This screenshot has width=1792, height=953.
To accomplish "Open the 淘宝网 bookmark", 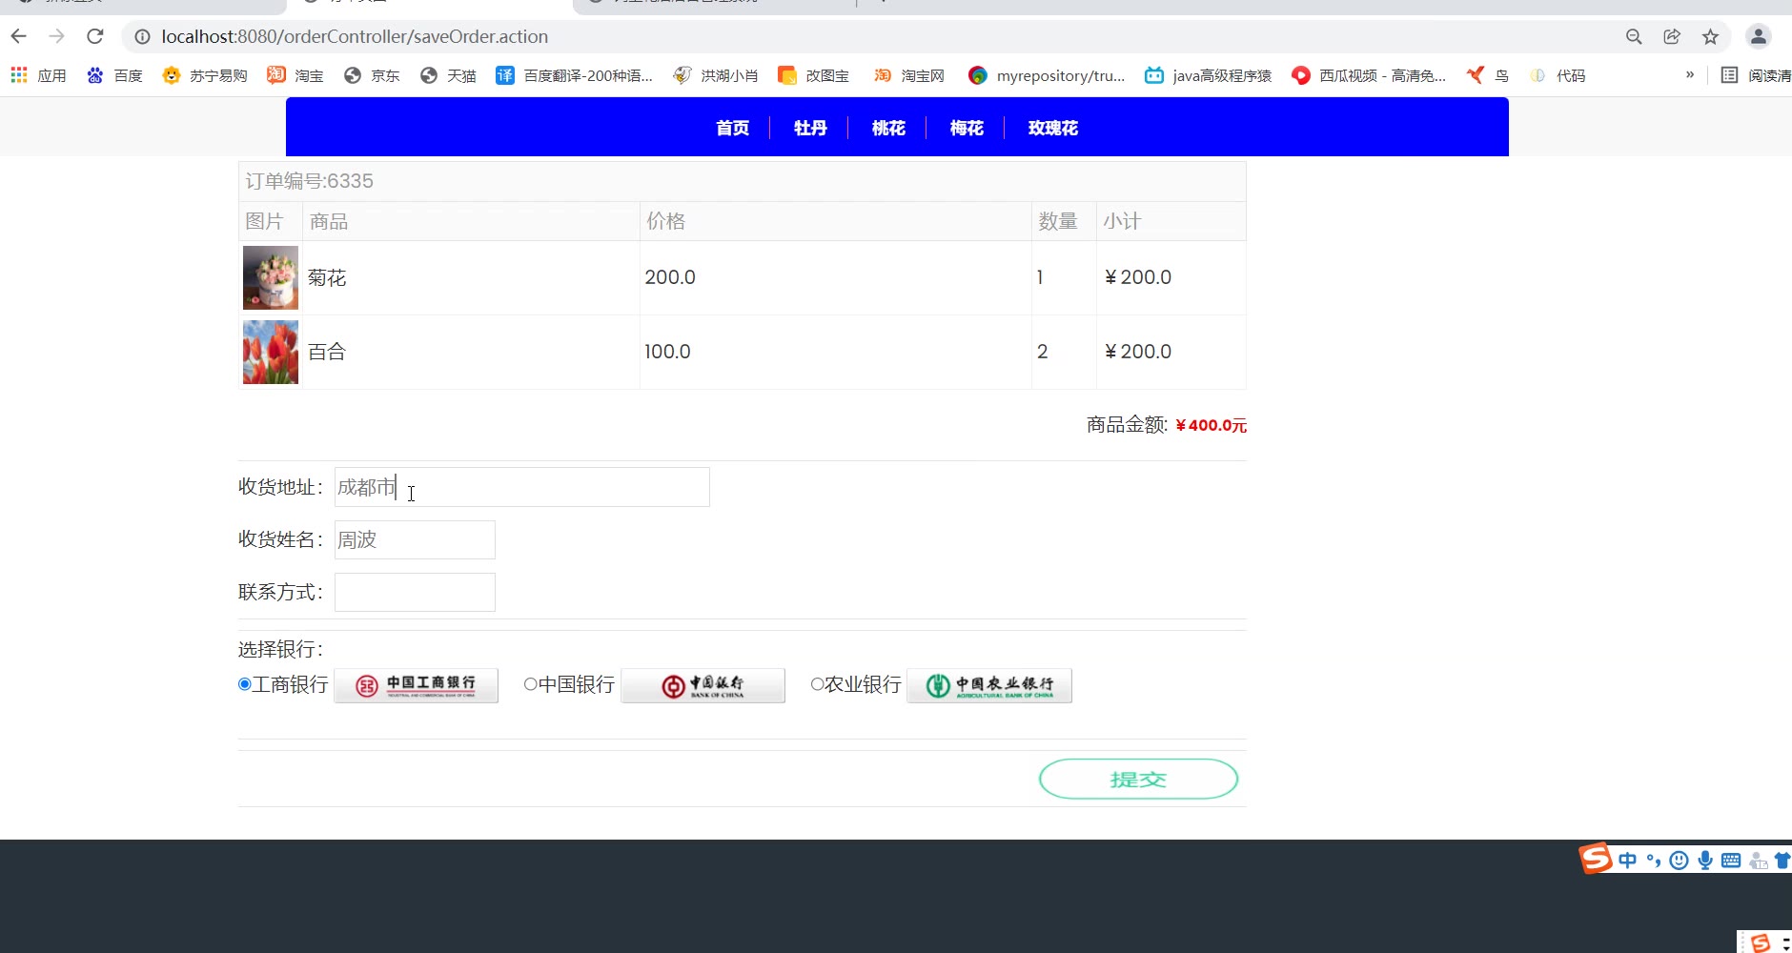I will tap(909, 75).
